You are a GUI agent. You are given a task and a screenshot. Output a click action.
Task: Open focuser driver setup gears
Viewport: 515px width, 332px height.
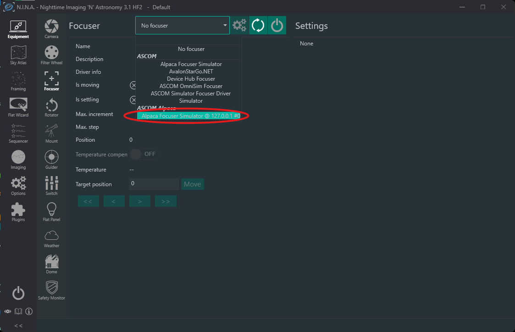pos(239,25)
